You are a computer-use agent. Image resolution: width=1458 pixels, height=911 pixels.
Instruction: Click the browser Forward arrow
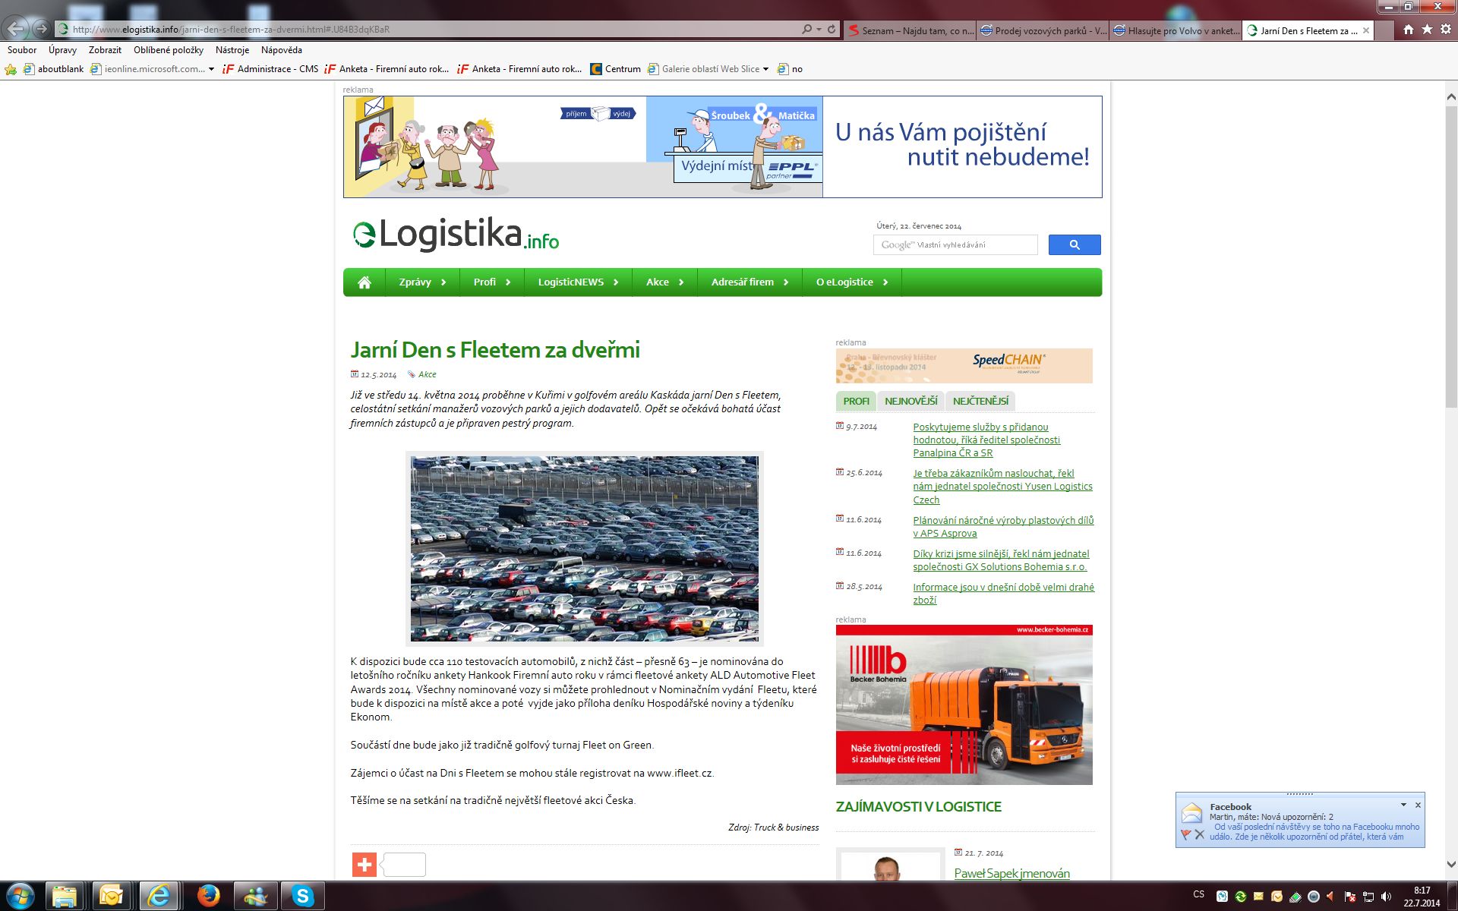(x=42, y=30)
